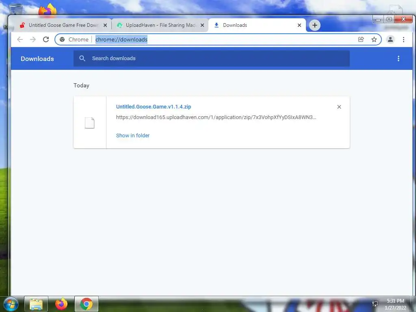Screen dimensions: 416x312
Task: Launch Firefox from the taskbar
Action: click(x=61, y=304)
